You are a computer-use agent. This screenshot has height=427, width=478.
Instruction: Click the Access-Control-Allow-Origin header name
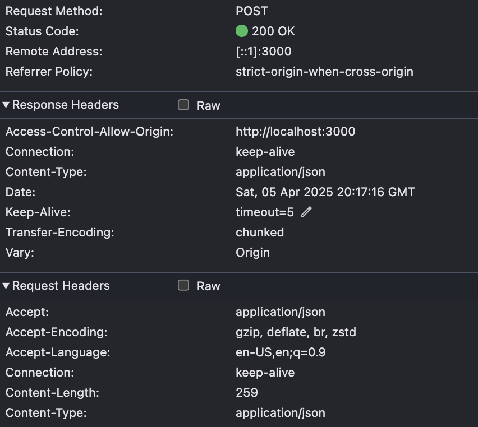[89, 132]
